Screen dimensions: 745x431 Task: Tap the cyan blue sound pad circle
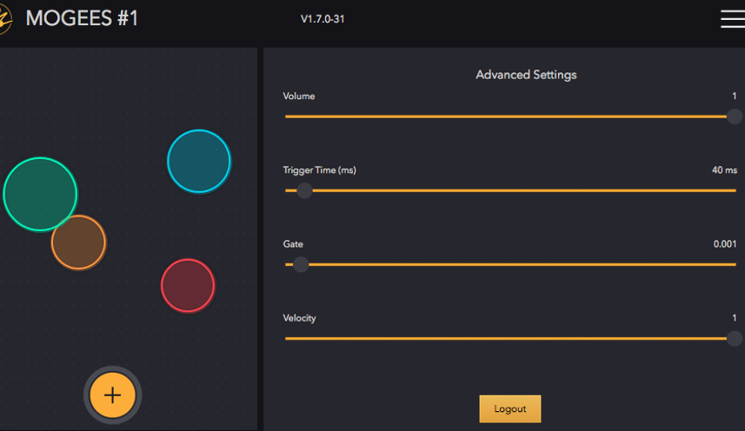coord(199,162)
